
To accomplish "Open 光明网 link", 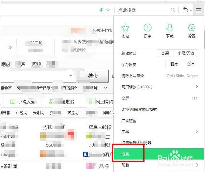I will (39, 113).
